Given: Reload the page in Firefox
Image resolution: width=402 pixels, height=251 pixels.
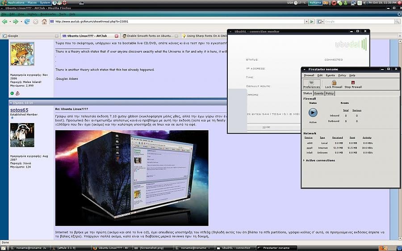Looking at the screenshot, I should [x=27, y=21].
